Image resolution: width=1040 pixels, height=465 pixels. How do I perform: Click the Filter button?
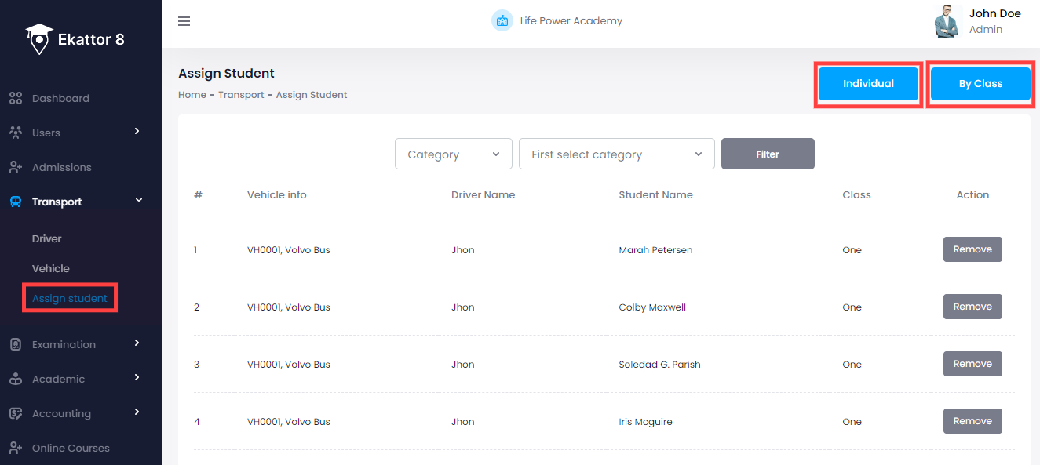pyautogui.click(x=767, y=154)
